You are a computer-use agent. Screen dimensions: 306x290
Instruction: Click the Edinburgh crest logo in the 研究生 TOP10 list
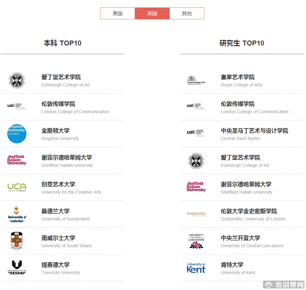click(196, 161)
